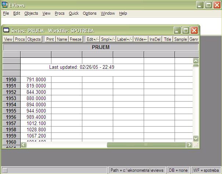Viewport: 222px width, 174px height.
Task: Open the Quick menu
Action: point(74,13)
